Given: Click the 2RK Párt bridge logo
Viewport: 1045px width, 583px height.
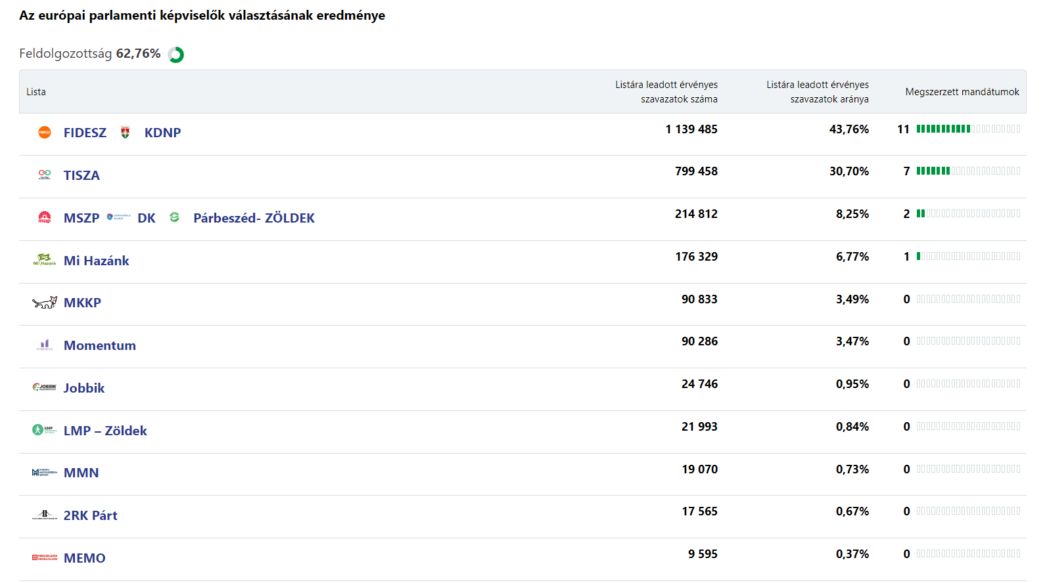Looking at the screenshot, I should click(45, 515).
